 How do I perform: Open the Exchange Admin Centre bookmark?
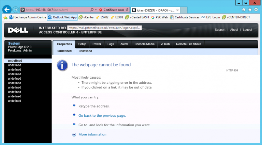(x=28, y=17)
